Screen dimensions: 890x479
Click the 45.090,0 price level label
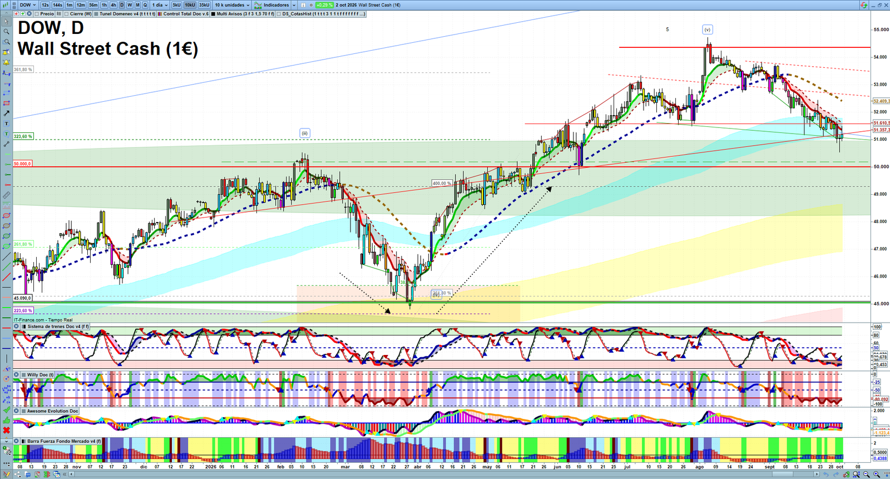pos(22,298)
